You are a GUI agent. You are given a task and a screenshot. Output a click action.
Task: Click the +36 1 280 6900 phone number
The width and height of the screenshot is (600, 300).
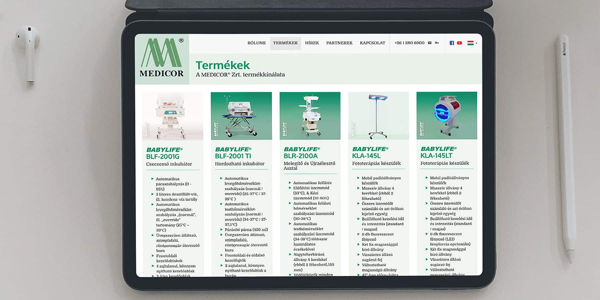click(x=409, y=43)
